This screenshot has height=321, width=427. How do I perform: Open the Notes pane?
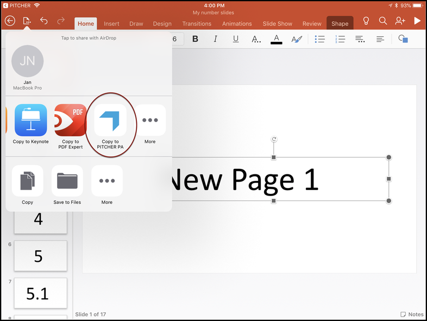(x=412, y=314)
